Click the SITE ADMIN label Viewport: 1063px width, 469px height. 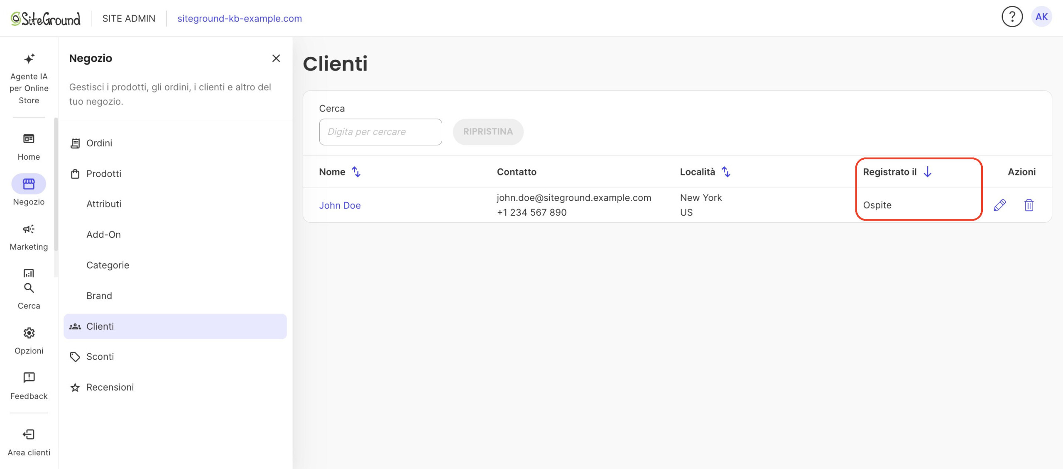coord(129,19)
